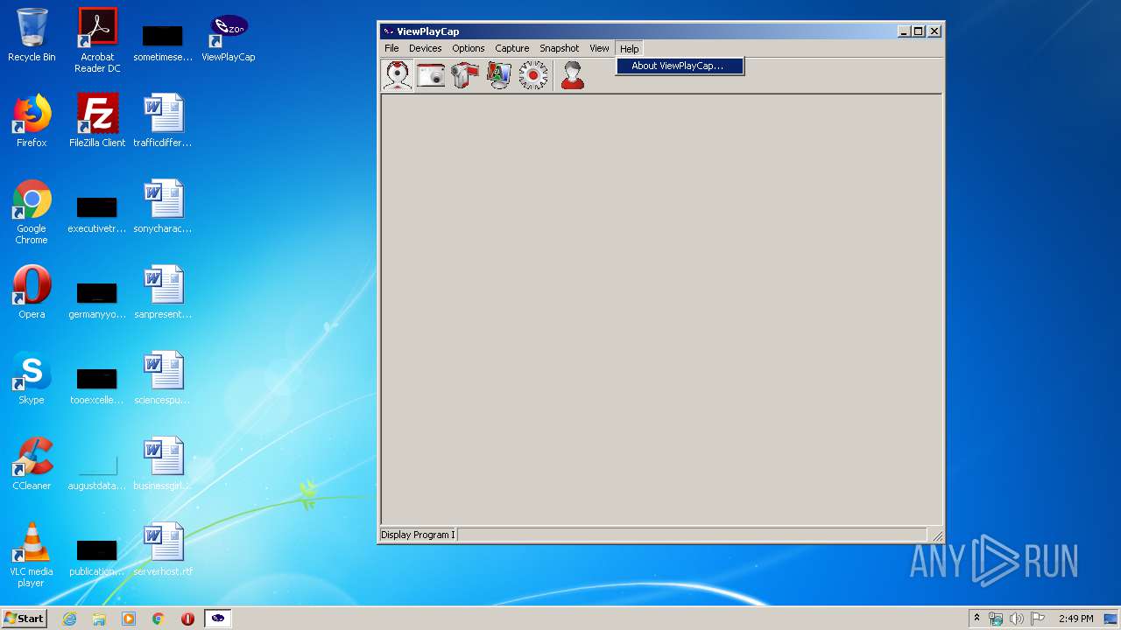The image size is (1121, 630).
Task: Select the VLC media player desktop icon
Action: pos(32,555)
